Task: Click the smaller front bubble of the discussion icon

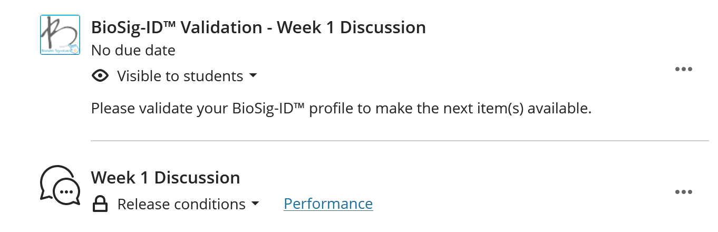Action: (67, 192)
